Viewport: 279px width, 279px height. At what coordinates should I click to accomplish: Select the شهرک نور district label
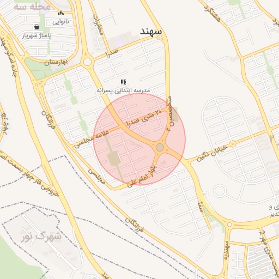coord(41,235)
